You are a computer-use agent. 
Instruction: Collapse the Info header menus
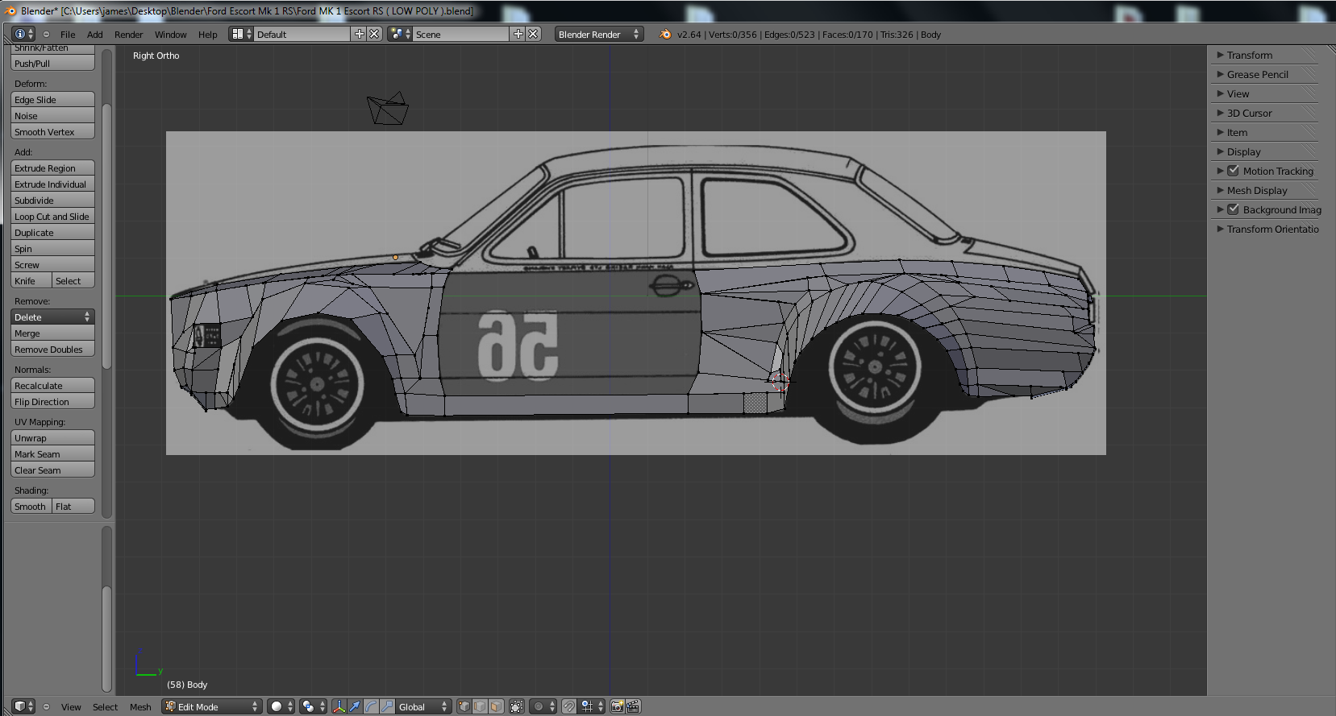click(x=46, y=35)
